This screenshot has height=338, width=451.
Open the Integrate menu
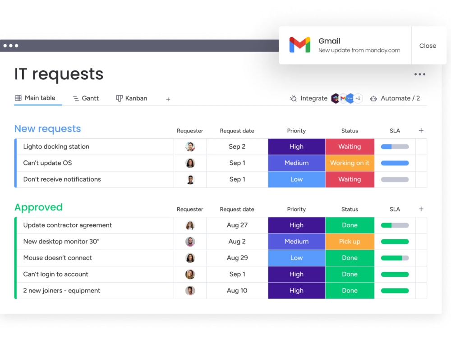point(314,98)
